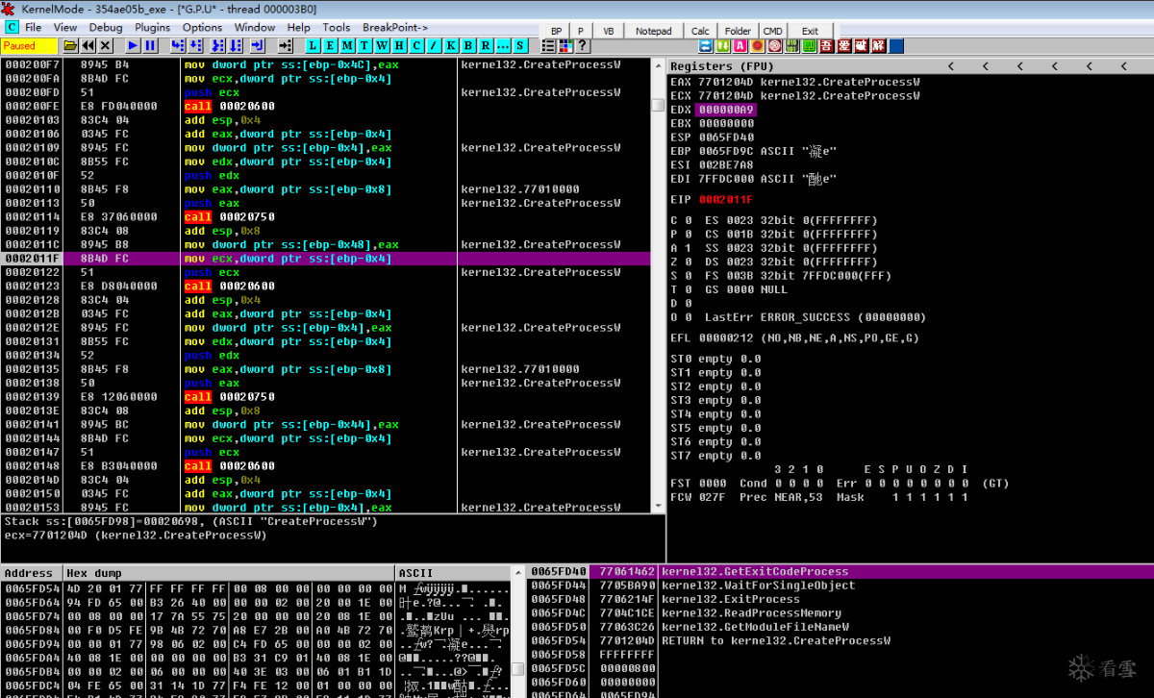Show References with the R button
1154x698 pixels.
(x=486, y=45)
